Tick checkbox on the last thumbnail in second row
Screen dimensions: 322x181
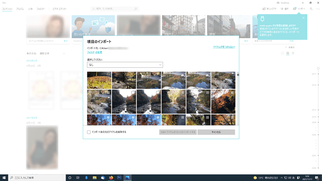tap(232, 93)
